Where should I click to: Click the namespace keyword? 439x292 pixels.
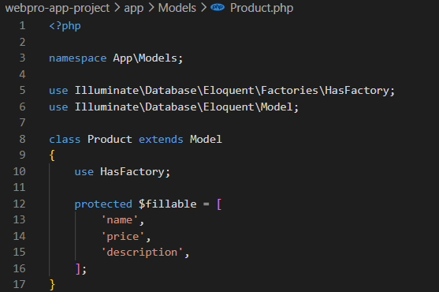77,58
